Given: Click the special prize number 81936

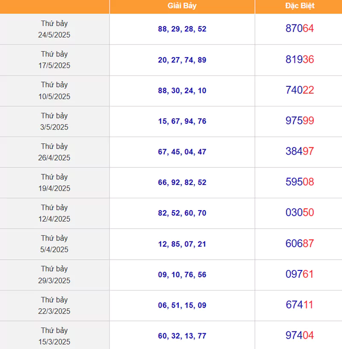Looking at the screenshot, I should click(x=300, y=59).
